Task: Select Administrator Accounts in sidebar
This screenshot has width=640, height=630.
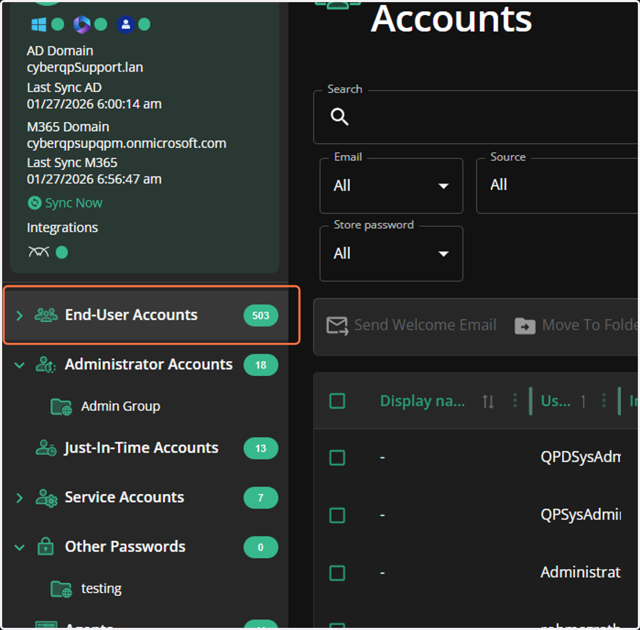Action: point(149,364)
